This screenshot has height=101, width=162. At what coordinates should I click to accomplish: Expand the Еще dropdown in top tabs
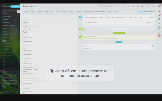117,12
